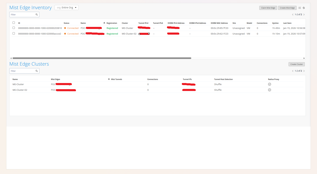Go to next clusters page arrow

tap(304, 71)
